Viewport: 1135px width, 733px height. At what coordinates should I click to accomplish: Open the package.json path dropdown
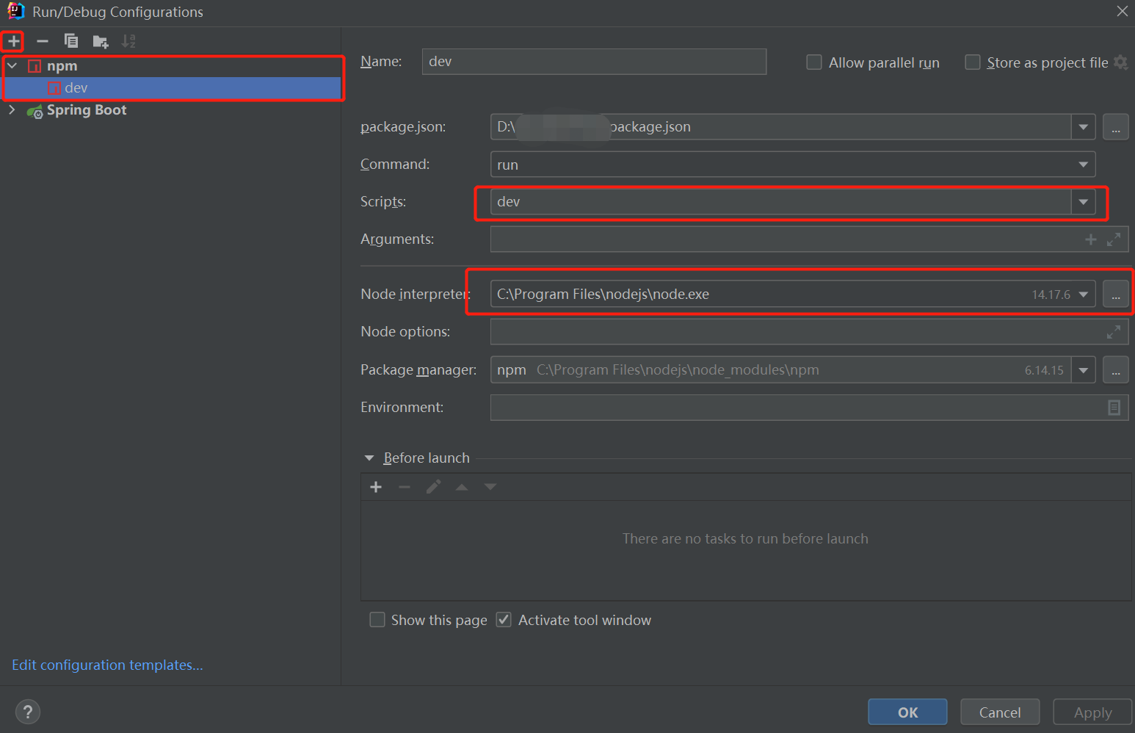1083,127
